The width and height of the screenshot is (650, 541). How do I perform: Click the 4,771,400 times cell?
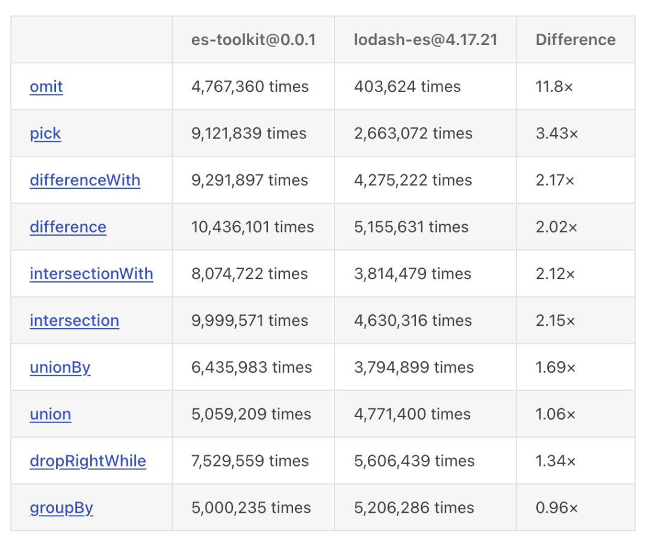pyautogui.click(x=426, y=414)
